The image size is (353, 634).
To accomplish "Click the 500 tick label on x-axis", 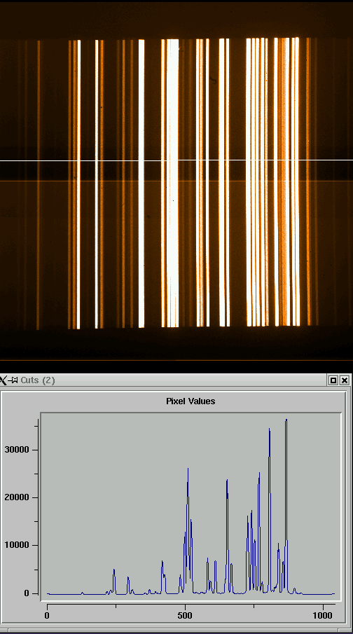I will 185,616.
